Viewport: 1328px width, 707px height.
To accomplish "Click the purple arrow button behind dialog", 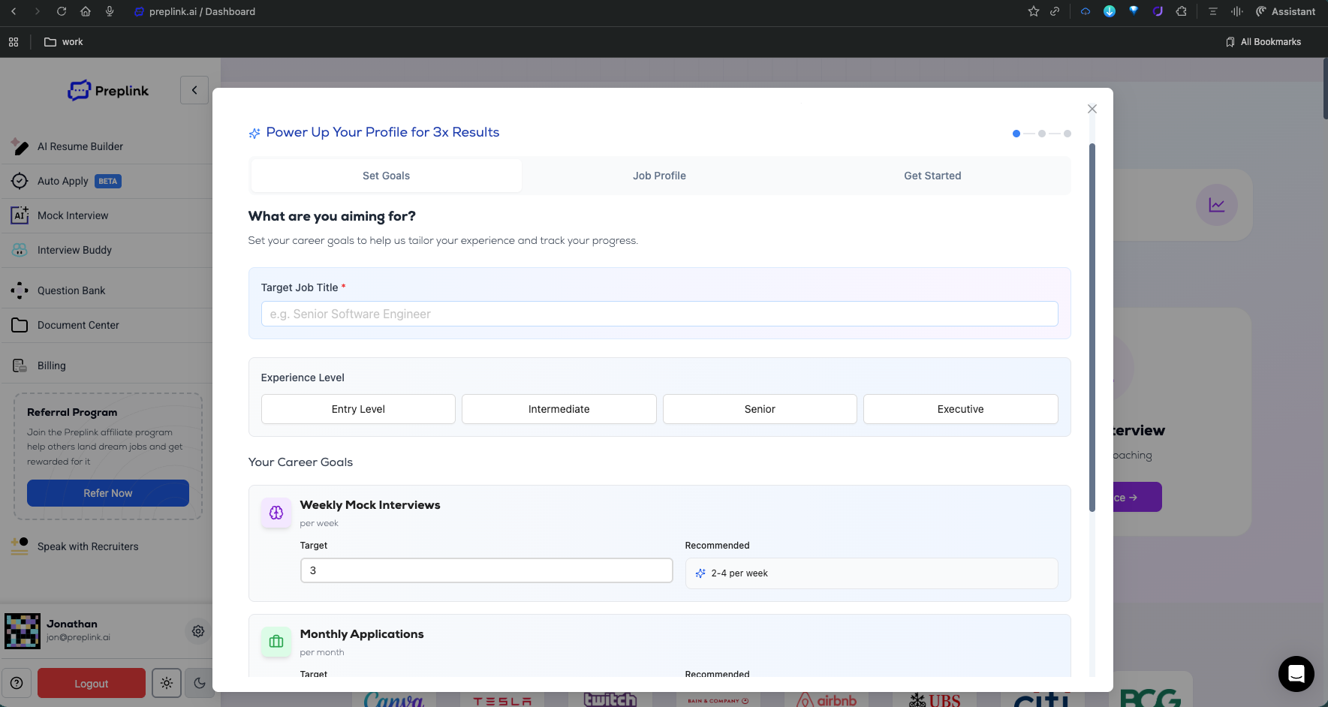I will pyautogui.click(x=1137, y=497).
